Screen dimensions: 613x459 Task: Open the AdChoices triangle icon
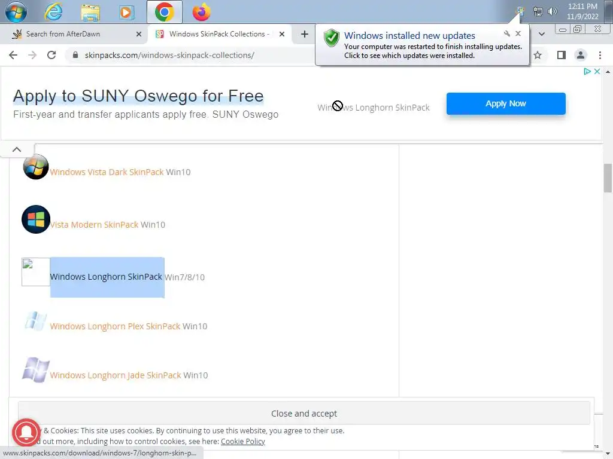[x=587, y=72]
